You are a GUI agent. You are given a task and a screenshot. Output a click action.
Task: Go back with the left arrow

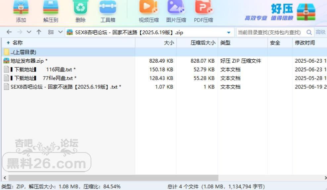click(9, 32)
